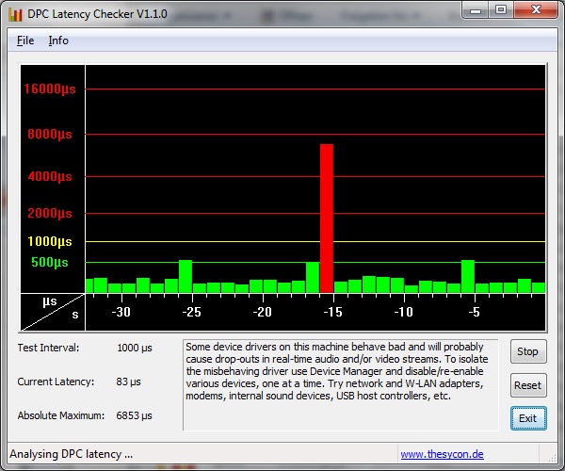
Task: Click the 4000µs axis label
Action: pyautogui.click(x=50, y=176)
